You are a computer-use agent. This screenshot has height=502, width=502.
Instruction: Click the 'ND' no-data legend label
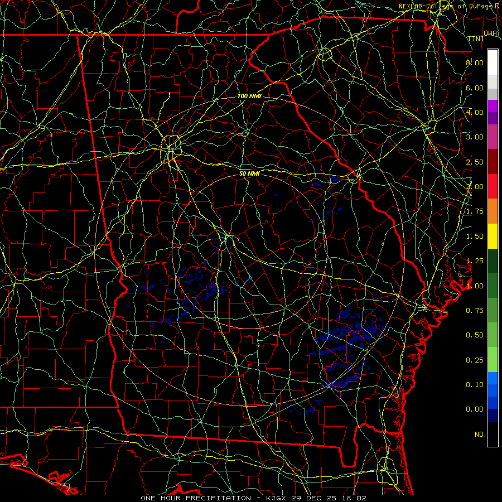click(x=479, y=435)
